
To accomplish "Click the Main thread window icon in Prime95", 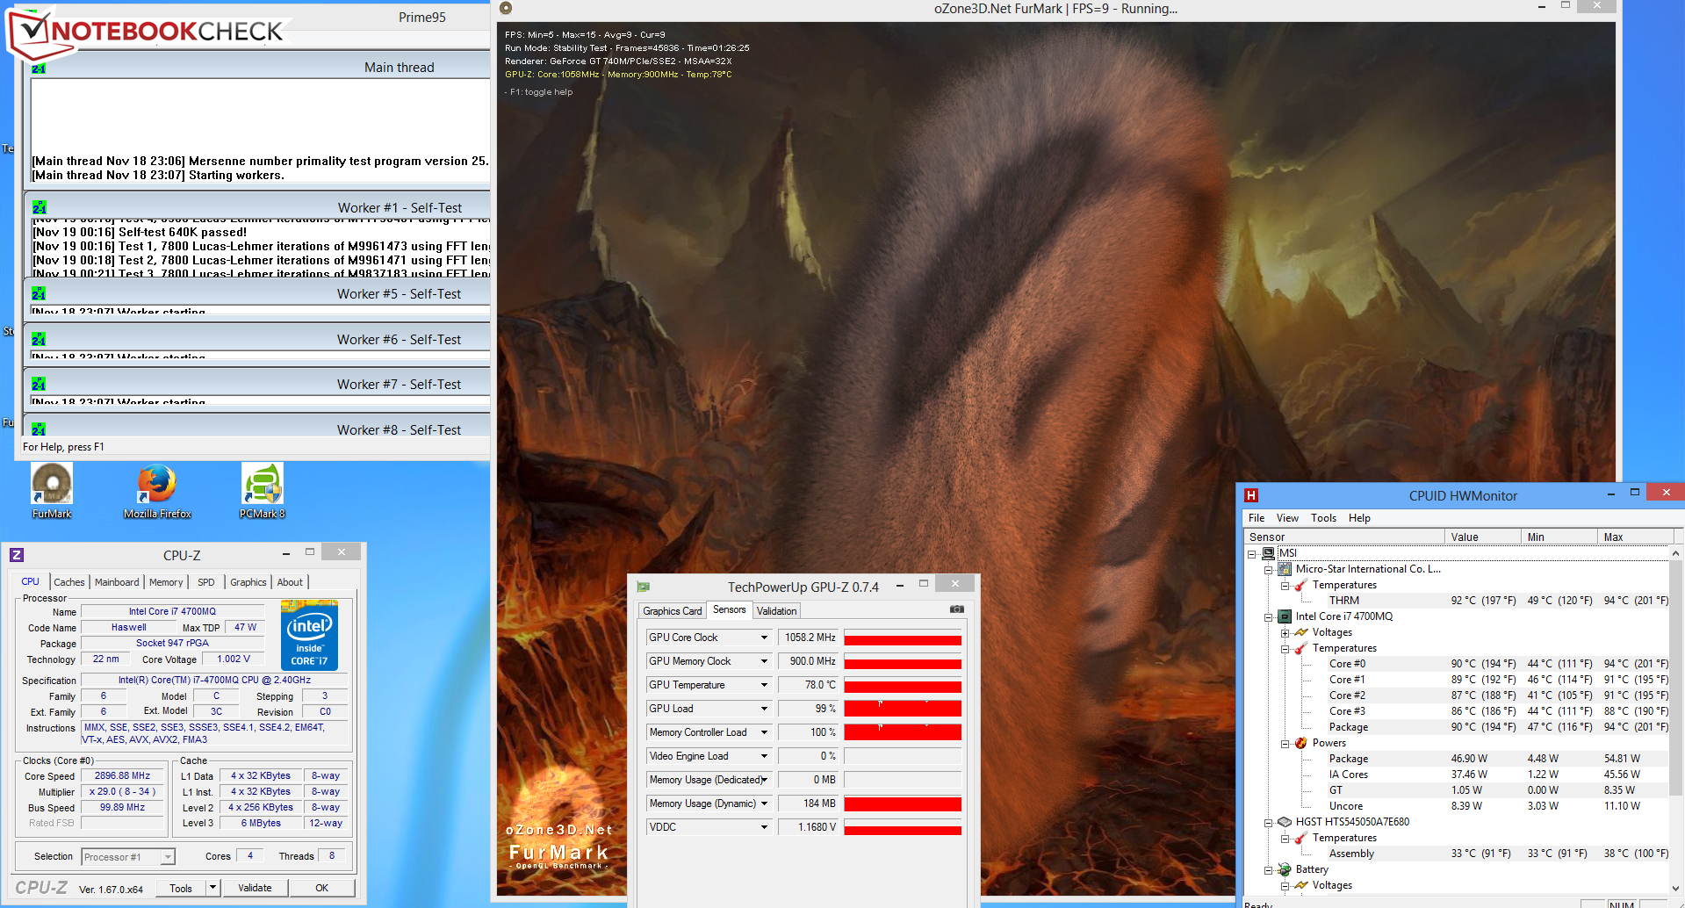I will [x=39, y=68].
